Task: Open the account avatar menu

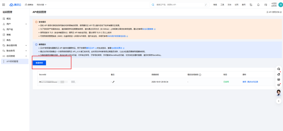Action: [x=281, y=4]
